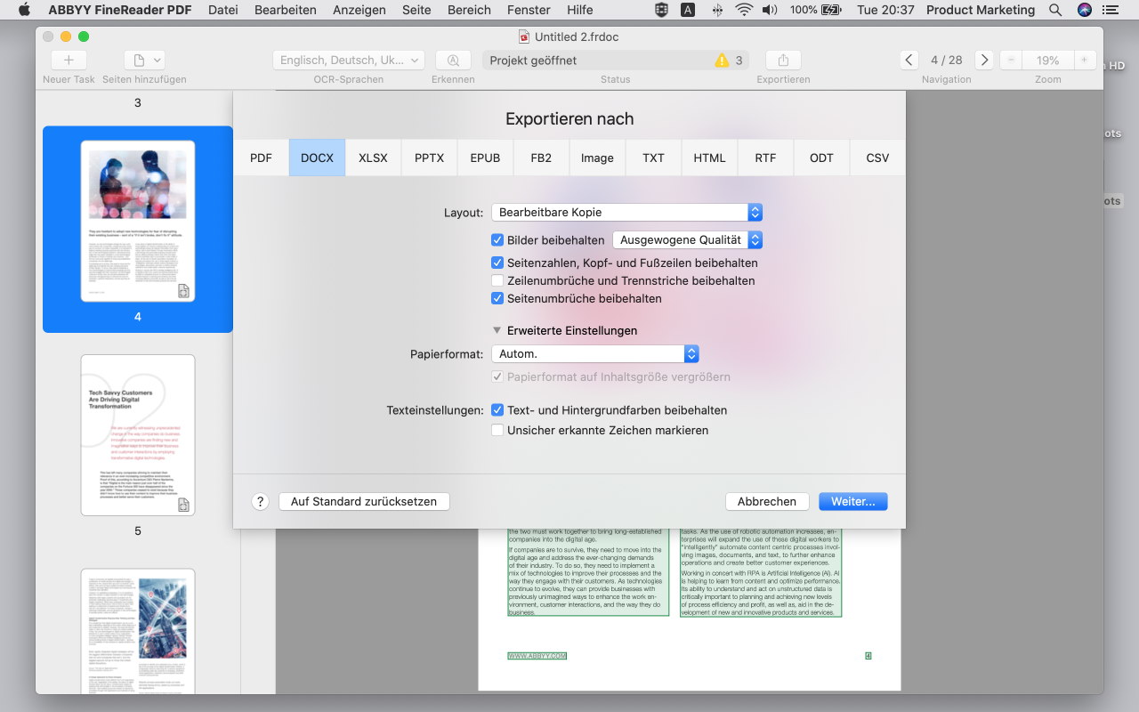1139x712 pixels.
Task: Open the Layout dropdown Bearbeitbare Kopie
Action: 626,213
